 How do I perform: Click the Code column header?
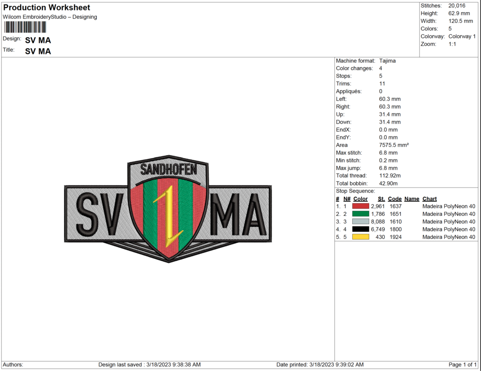point(395,199)
